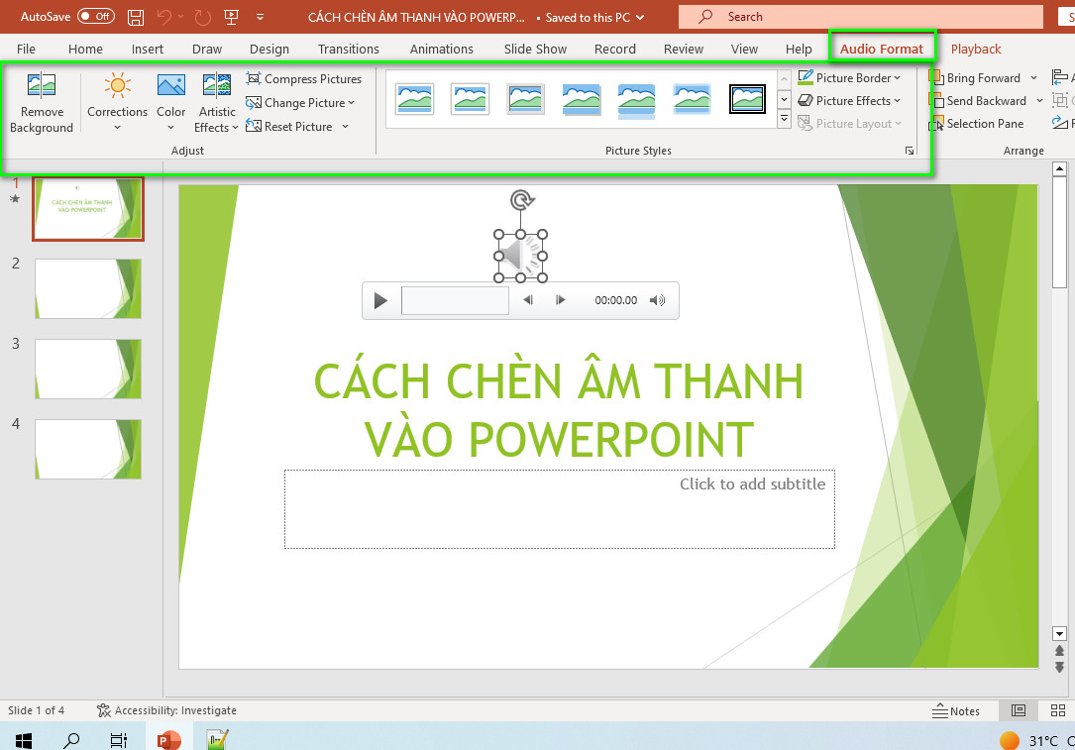This screenshot has height=750, width=1075.
Task: Toggle AutoSave off switch
Action: 96,17
